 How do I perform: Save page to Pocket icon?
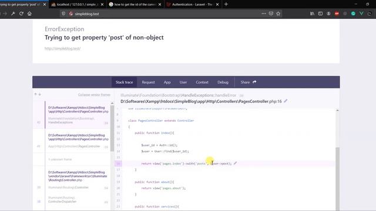point(271,13)
